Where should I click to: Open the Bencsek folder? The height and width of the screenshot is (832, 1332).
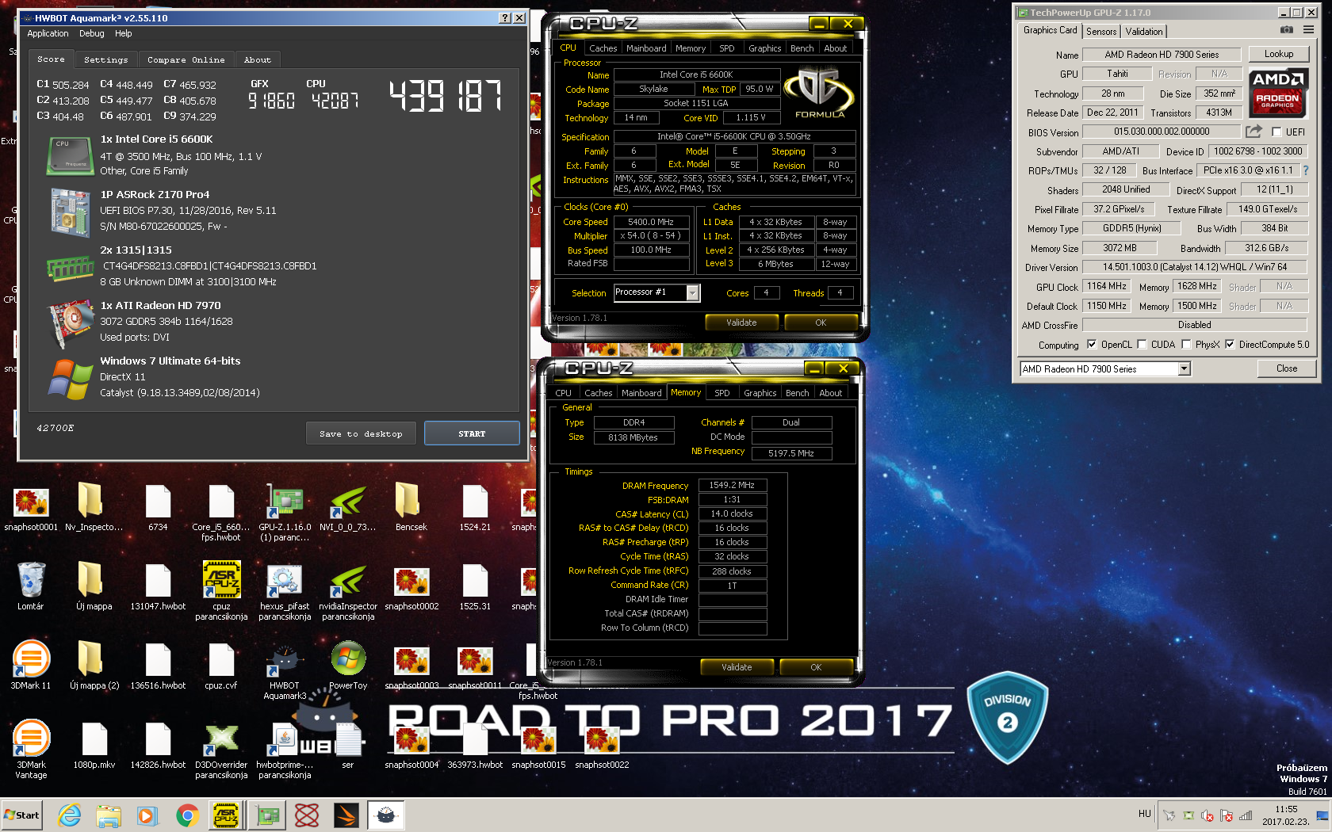[411, 507]
